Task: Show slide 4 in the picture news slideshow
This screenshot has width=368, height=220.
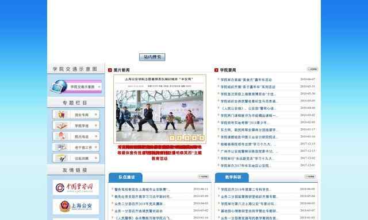Action: pyautogui.click(x=194, y=138)
